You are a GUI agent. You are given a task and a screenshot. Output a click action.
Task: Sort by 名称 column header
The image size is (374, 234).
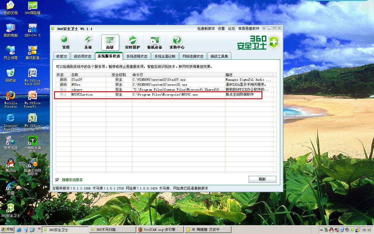tap(88, 75)
